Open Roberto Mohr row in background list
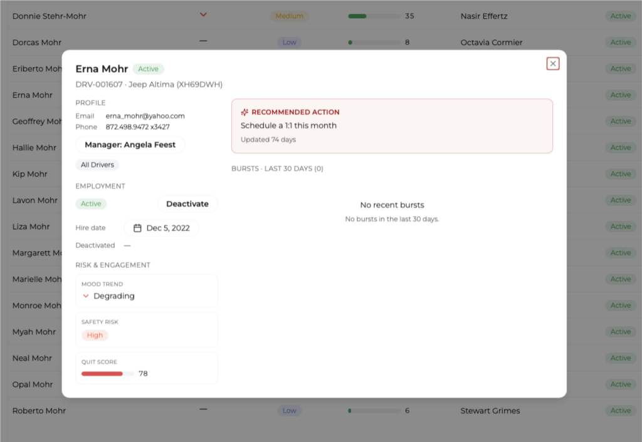This screenshot has width=642, height=442. pyautogui.click(x=321, y=411)
